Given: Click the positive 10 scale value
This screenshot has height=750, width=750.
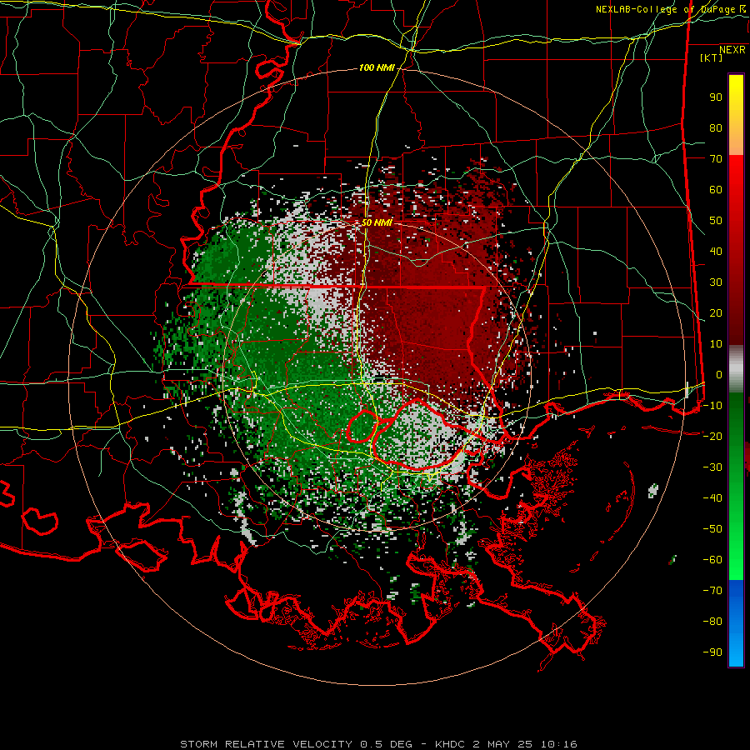Looking at the screenshot, I should (716, 344).
